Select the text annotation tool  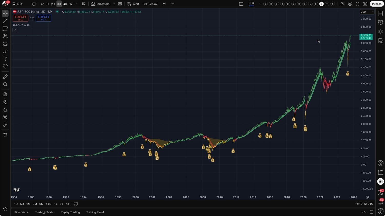(x=5, y=59)
